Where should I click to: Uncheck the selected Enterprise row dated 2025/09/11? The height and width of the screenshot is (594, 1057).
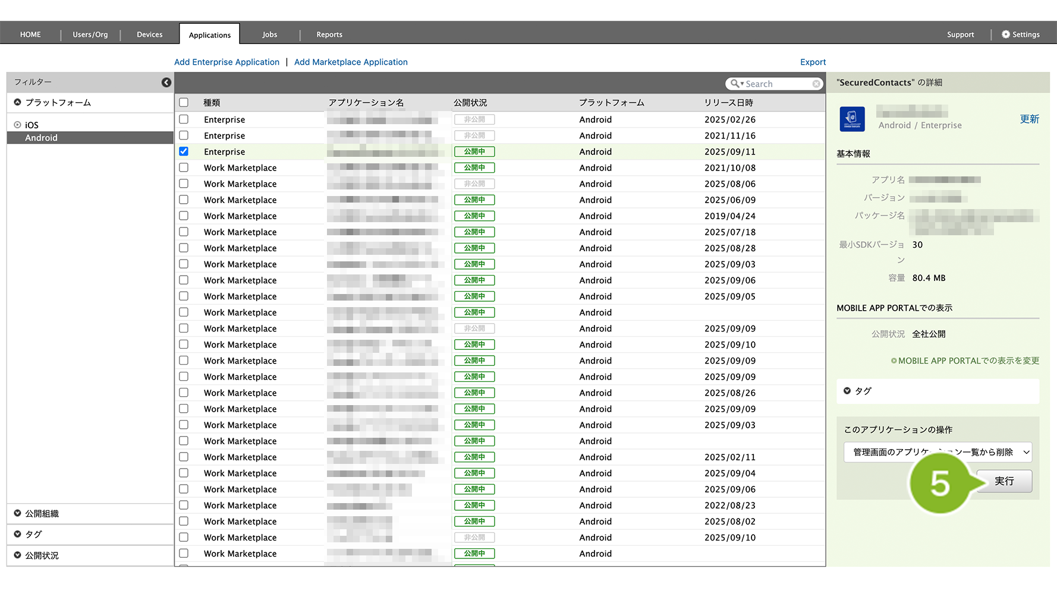tap(184, 151)
